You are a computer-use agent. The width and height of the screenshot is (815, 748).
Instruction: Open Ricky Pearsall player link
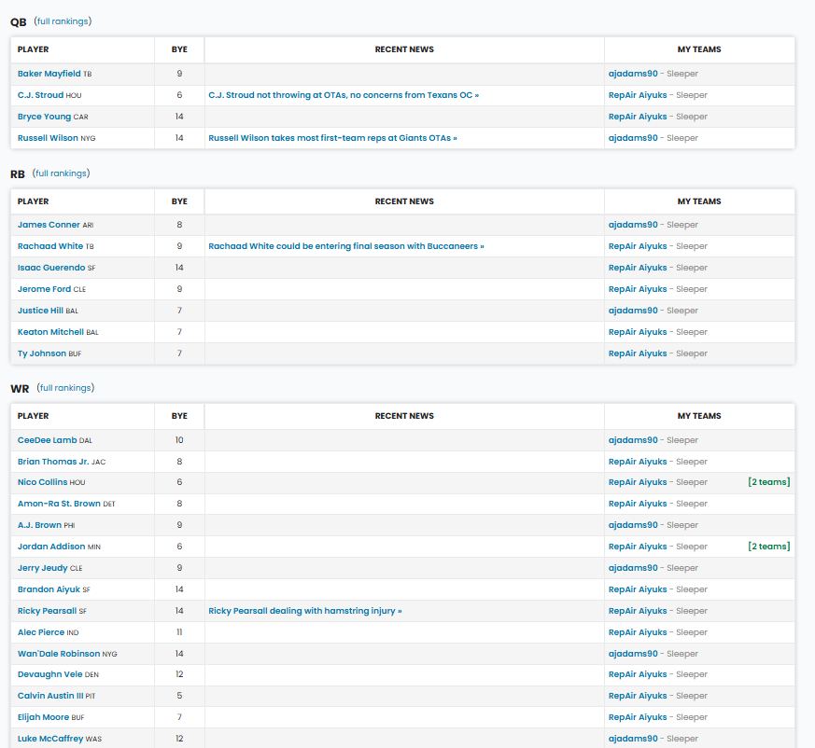click(x=48, y=611)
